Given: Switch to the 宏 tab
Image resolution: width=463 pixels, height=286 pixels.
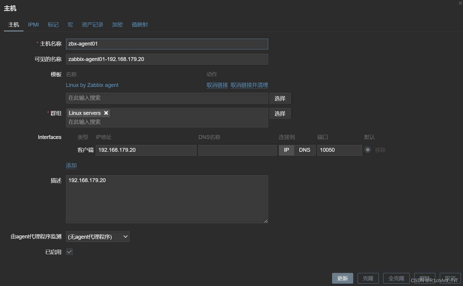Looking at the screenshot, I should [x=70, y=25].
